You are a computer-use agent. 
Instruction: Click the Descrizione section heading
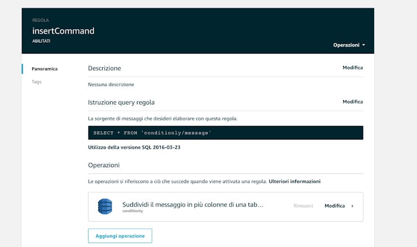[x=104, y=69]
